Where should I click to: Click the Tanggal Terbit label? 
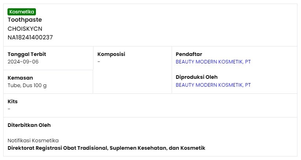coord(27,54)
